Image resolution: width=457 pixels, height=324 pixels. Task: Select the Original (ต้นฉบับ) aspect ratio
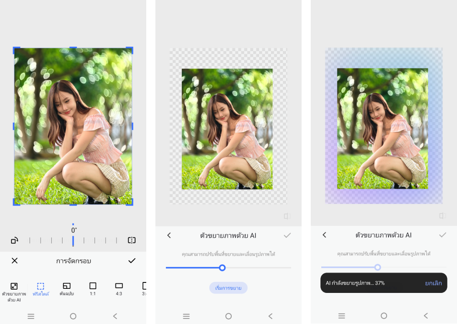point(67,286)
